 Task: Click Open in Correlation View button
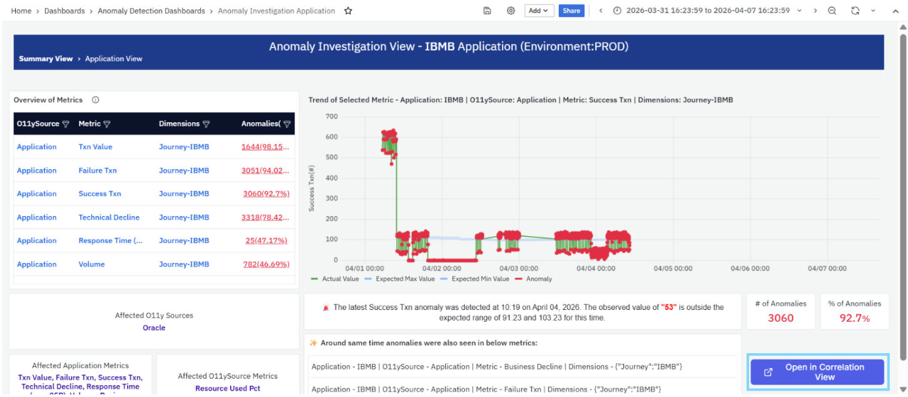(x=817, y=372)
